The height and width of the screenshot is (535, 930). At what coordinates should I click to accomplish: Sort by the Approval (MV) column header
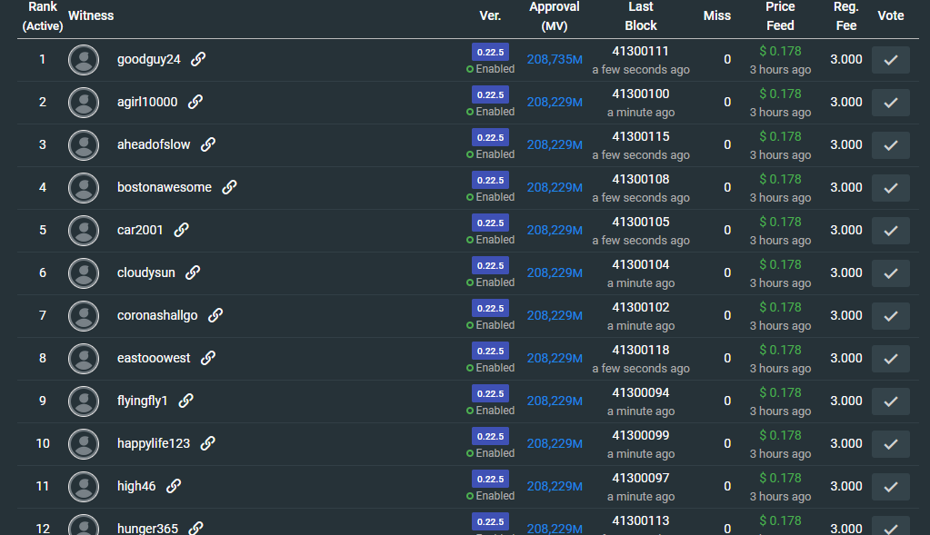coord(554,16)
